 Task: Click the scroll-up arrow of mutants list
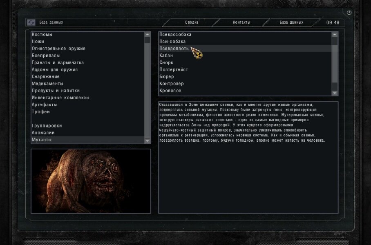click(x=335, y=35)
